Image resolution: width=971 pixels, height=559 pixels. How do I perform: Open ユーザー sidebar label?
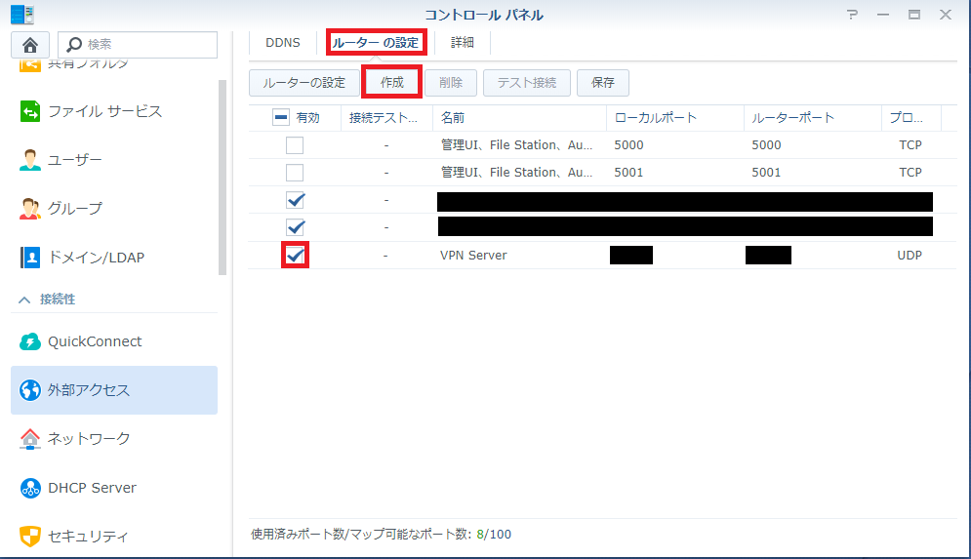click(x=75, y=160)
